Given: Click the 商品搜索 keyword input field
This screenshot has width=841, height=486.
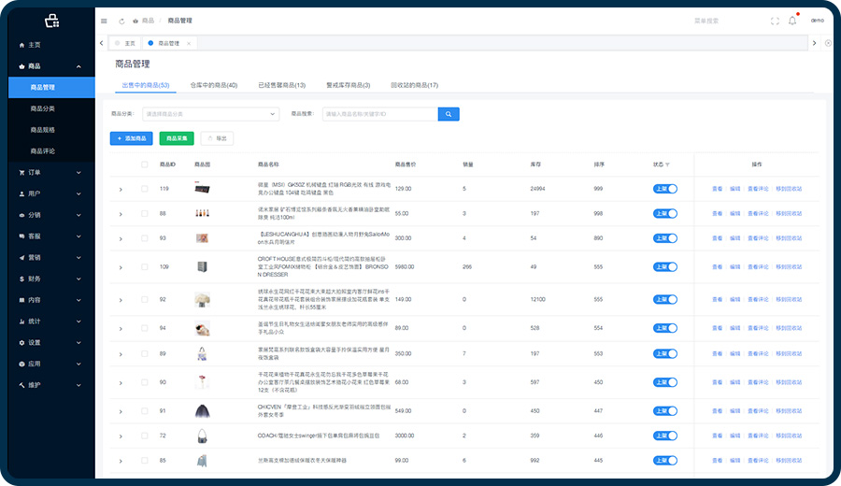Looking at the screenshot, I should pyautogui.click(x=378, y=114).
